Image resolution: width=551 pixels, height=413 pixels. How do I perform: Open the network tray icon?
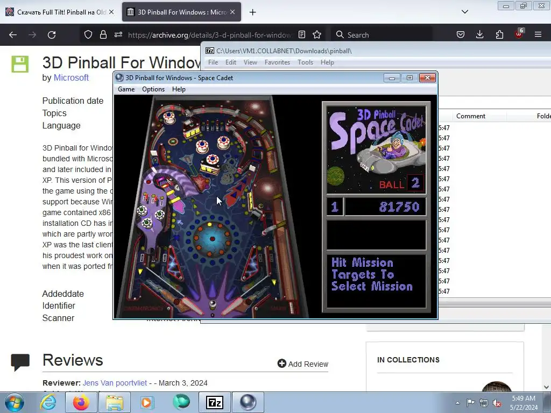pos(484,403)
